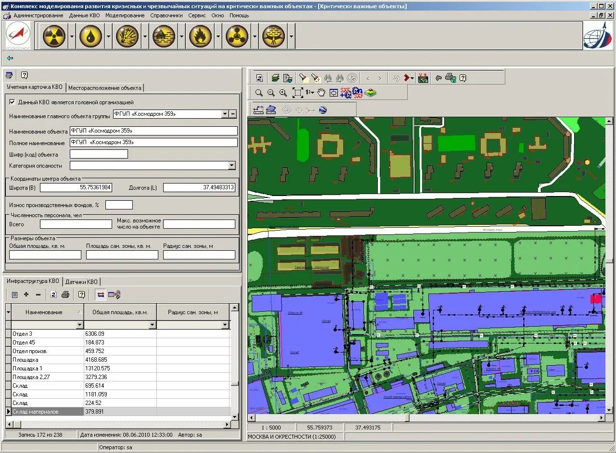Toggle the blue-red arrows sync button
This screenshot has height=453, width=616.
pos(101,294)
